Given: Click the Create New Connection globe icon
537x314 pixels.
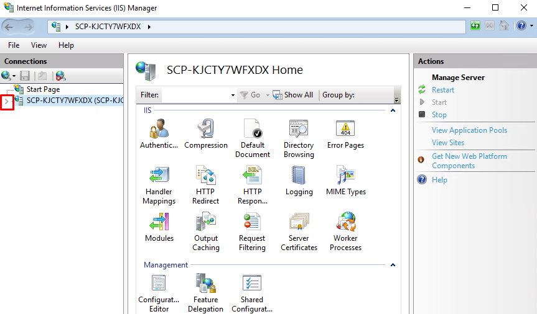Looking at the screenshot, I should 6,76.
